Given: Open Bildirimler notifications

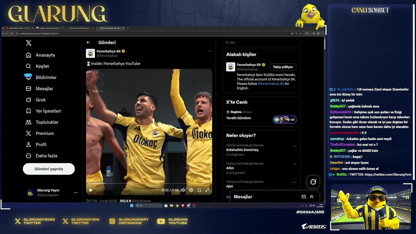Looking at the screenshot, I should 41,77.
